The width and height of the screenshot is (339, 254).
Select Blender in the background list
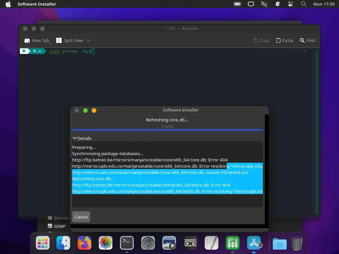click(x=58, y=218)
